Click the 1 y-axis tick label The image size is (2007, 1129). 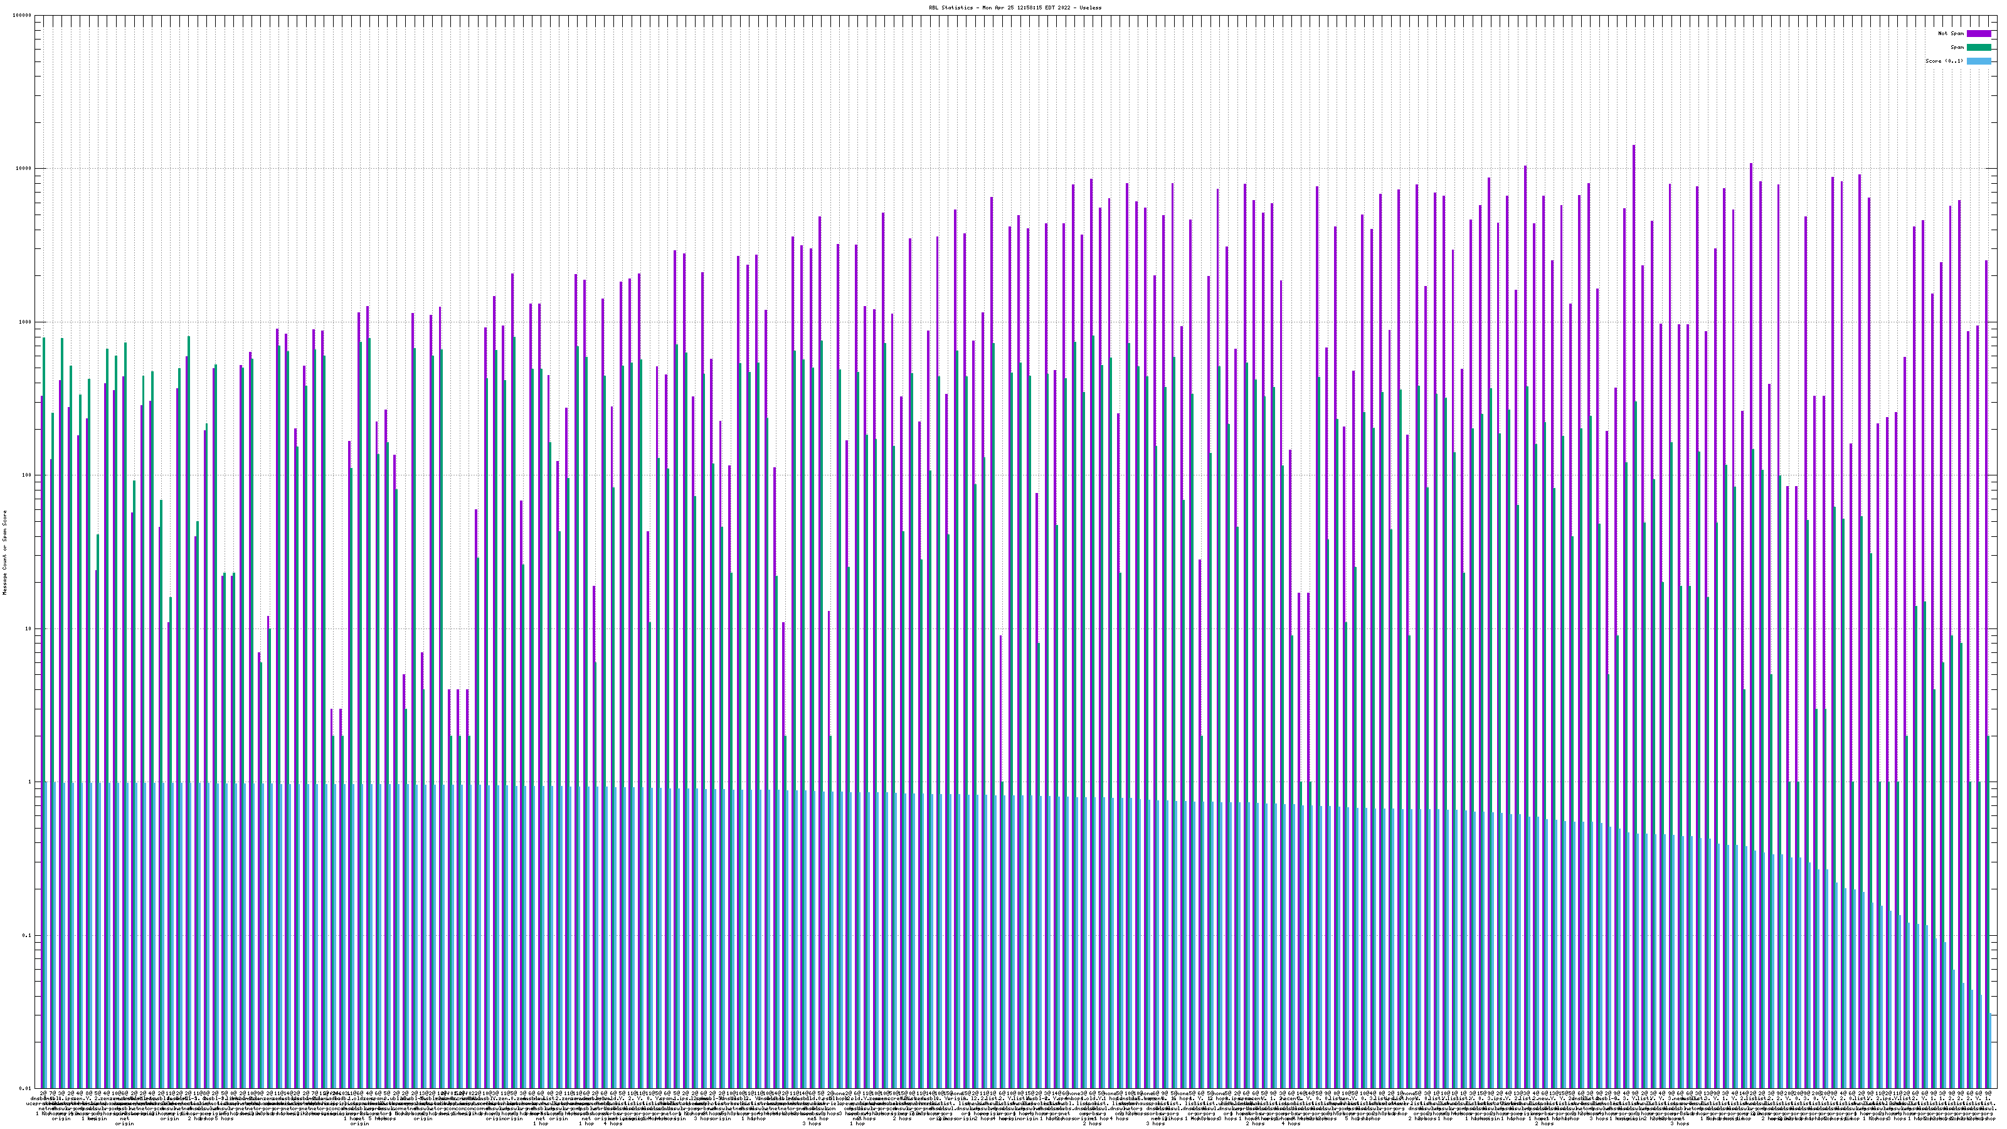(x=31, y=782)
